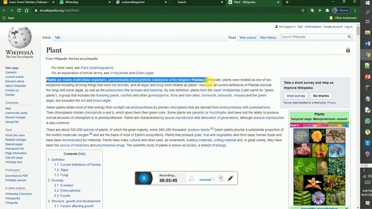Go to the browser home page
This screenshot has width=372, height=209.
pos(27,10)
